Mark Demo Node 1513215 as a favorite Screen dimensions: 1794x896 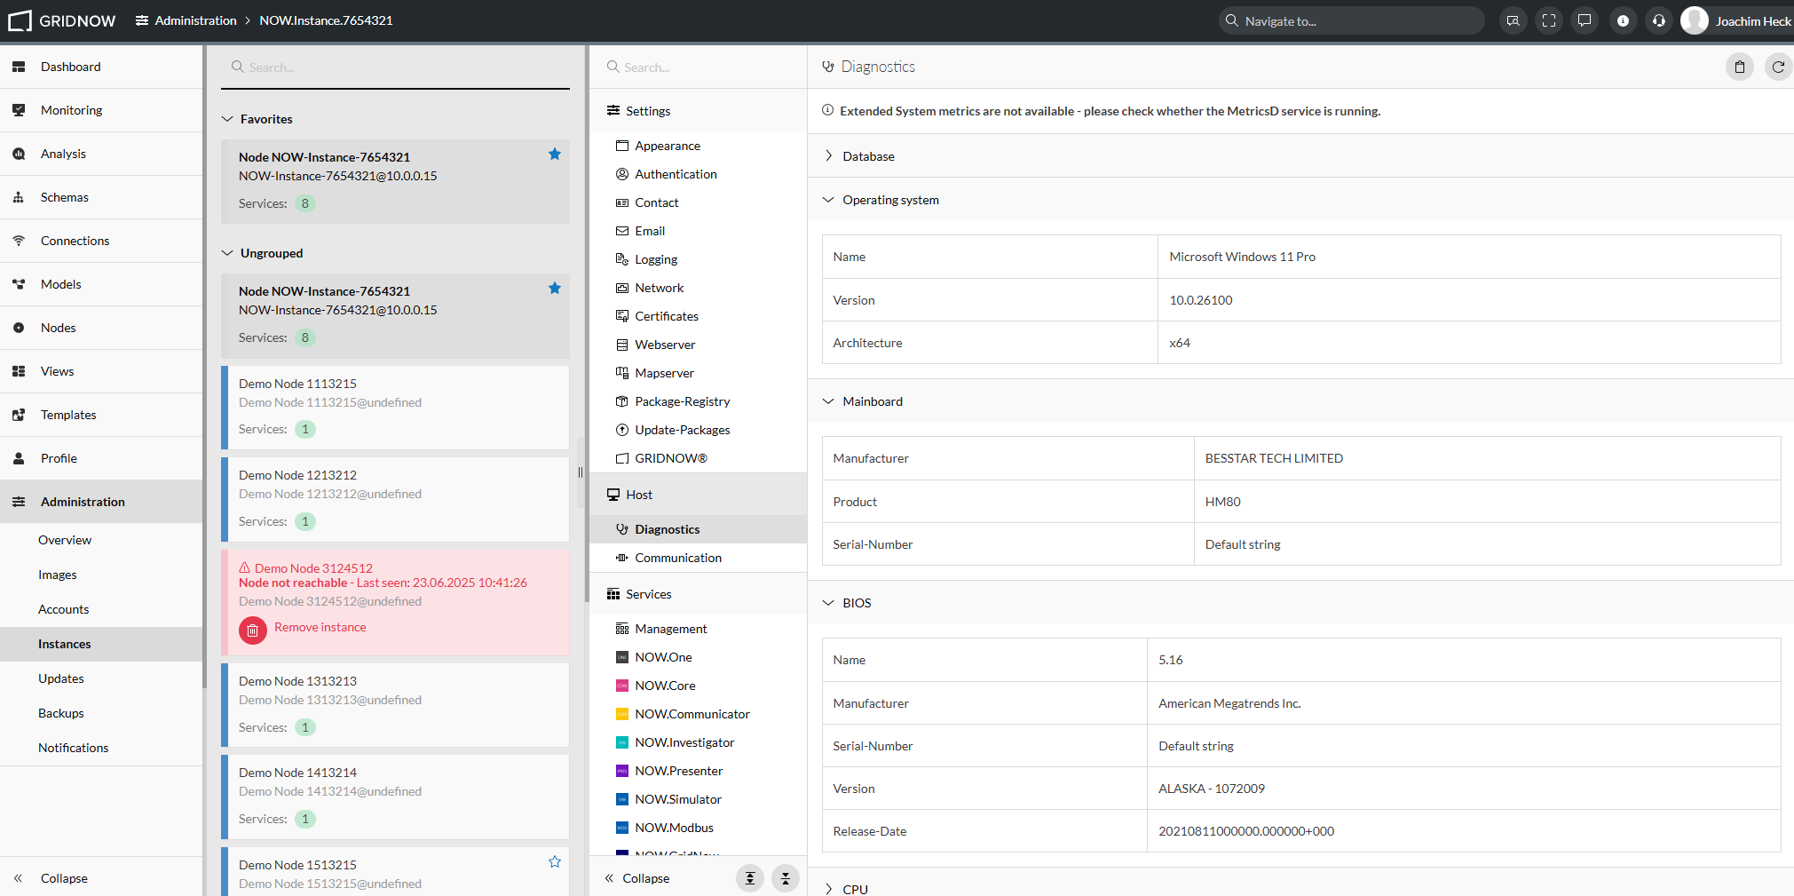555,861
